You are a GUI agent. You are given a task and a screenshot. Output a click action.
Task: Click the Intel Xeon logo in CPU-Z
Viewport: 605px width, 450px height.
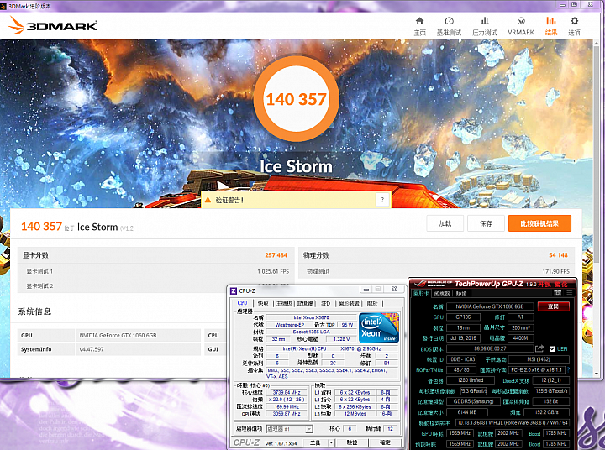point(379,327)
